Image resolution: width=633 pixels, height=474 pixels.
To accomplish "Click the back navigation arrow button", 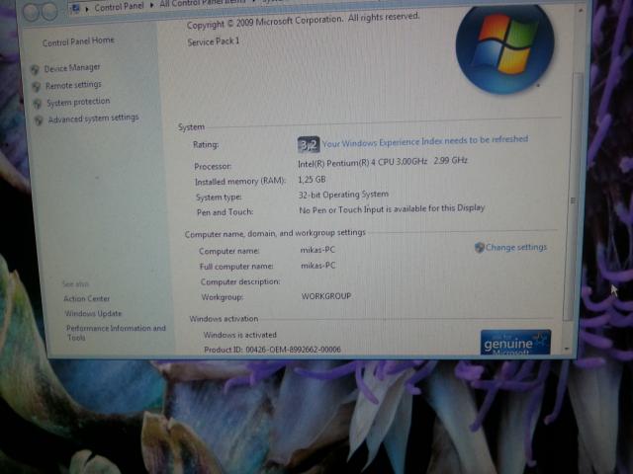I will pos(30,12).
